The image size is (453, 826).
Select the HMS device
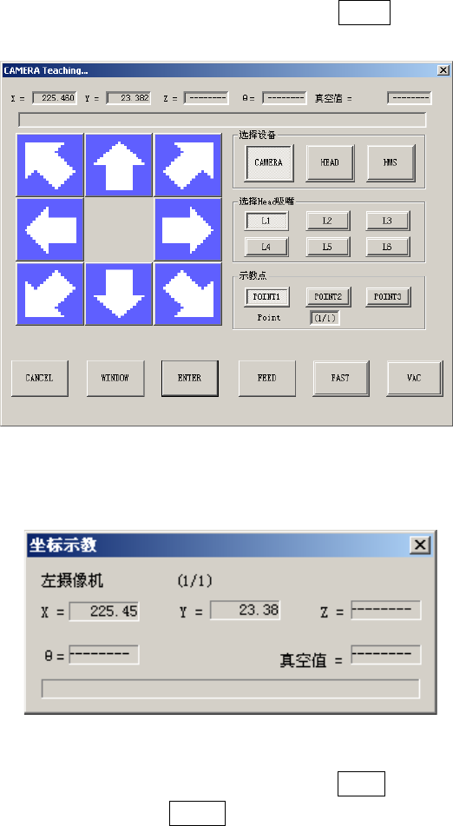391,162
